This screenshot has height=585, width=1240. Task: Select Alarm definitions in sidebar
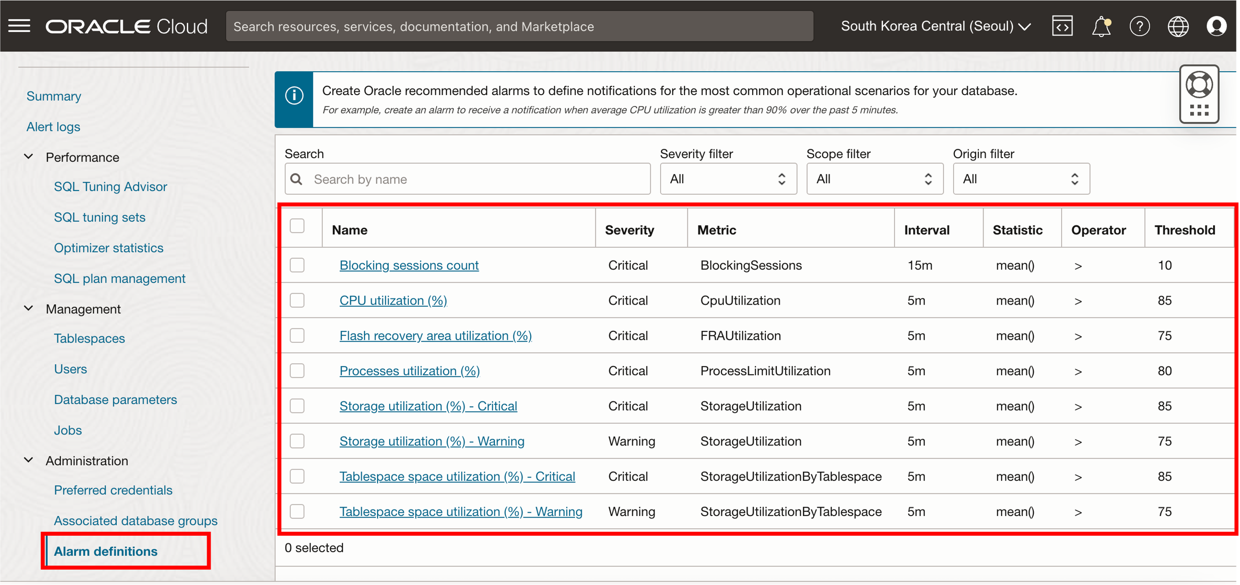(105, 552)
